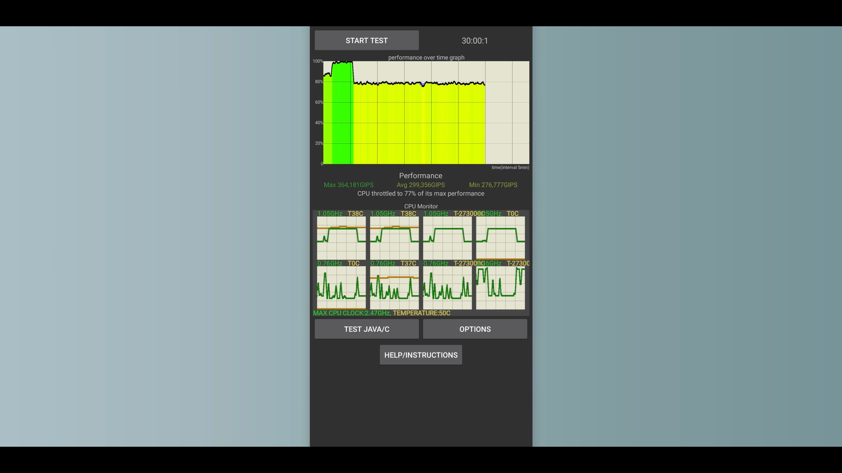
Task: Click the 30:00:1 test timer
Action: [475, 40]
